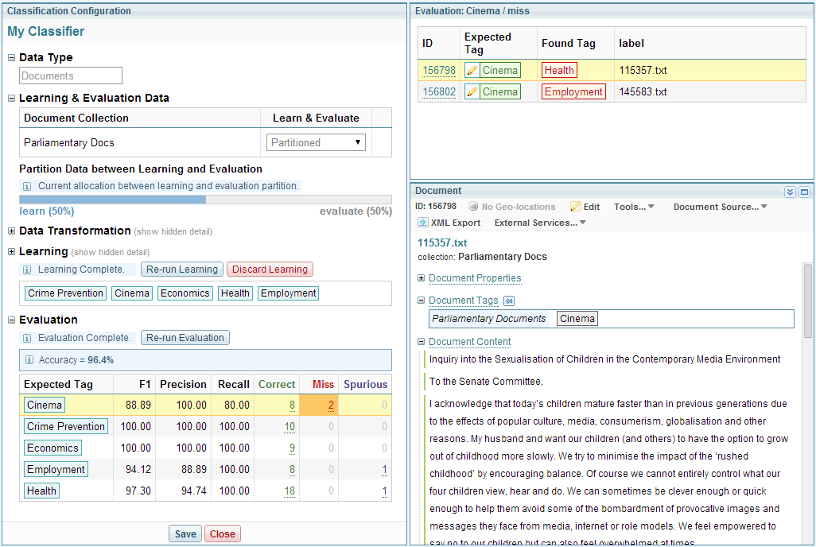
Task: Open the External Services... menu
Action: [540, 223]
